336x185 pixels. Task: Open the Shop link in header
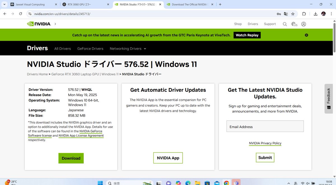click(238, 24)
